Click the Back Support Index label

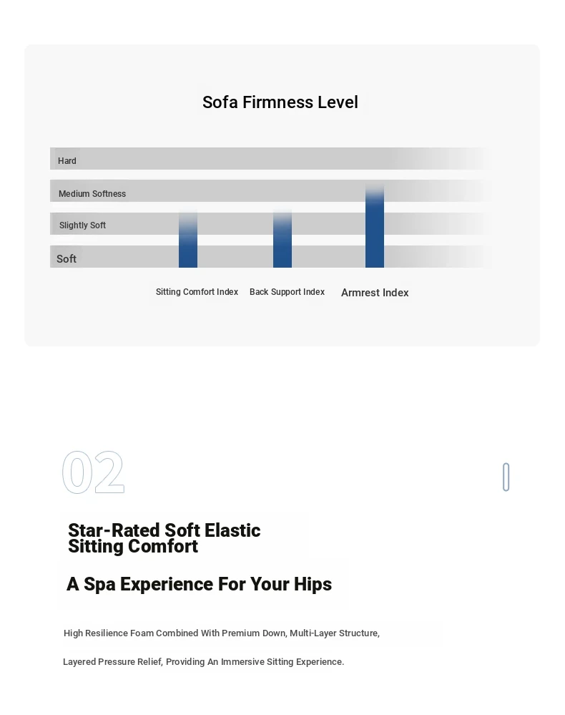[287, 292]
